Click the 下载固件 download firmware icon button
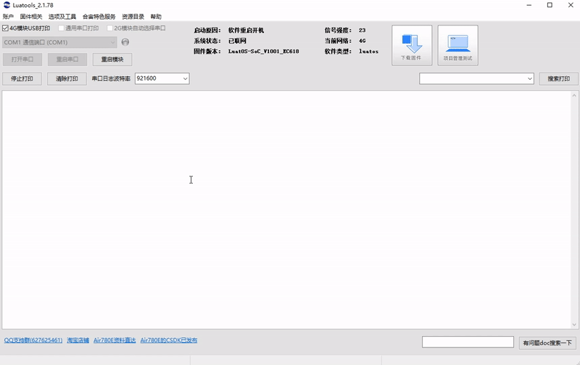The width and height of the screenshot is (580, 365). tap(412, 45)
